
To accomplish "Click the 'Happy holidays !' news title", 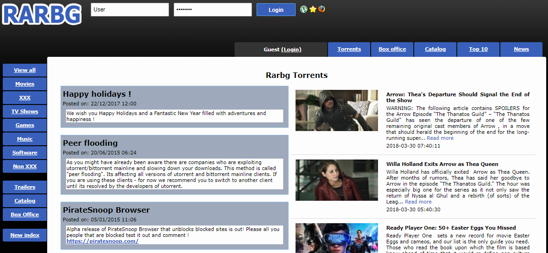I will 97,94.
